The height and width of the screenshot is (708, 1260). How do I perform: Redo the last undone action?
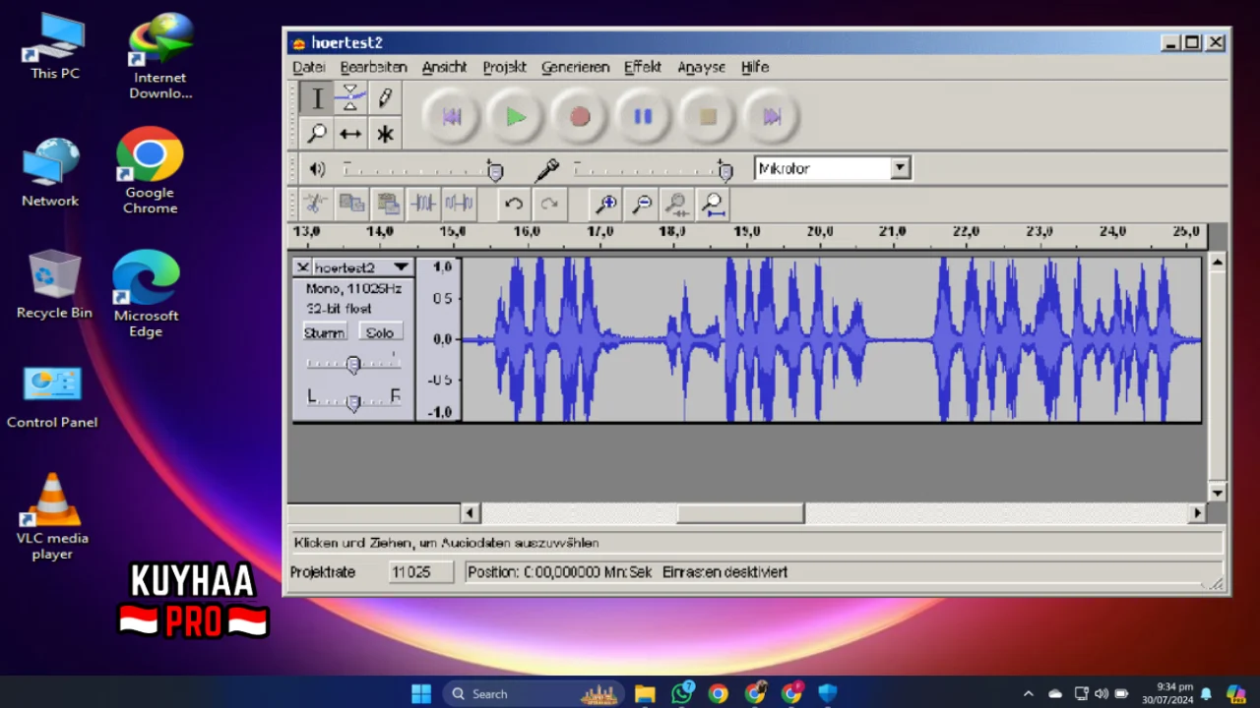549,204
